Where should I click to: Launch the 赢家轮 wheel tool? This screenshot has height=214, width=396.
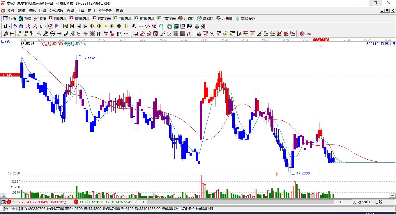205,18
